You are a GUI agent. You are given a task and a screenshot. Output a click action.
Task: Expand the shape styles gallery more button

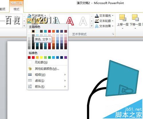[x=24, y=26]
